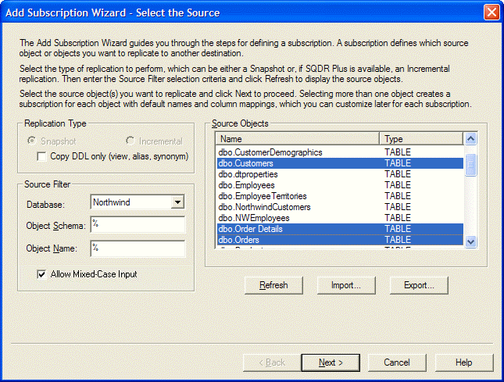Click the Object Schema input field

138,224
